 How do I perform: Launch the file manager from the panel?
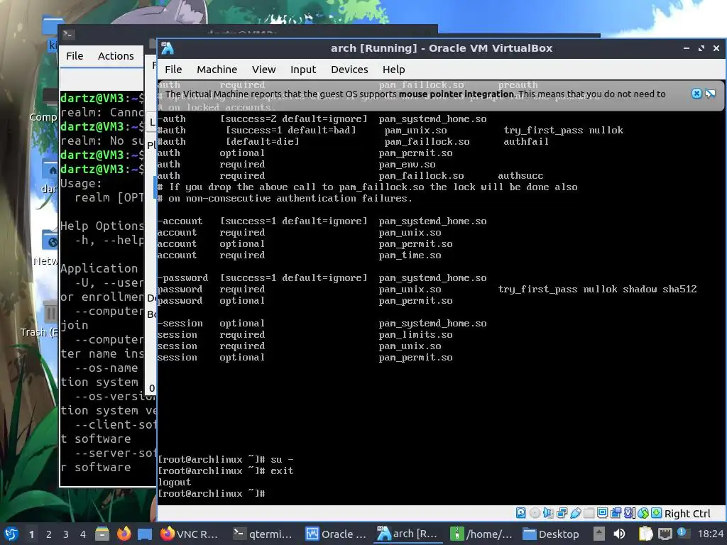click(x=102, y=534)
